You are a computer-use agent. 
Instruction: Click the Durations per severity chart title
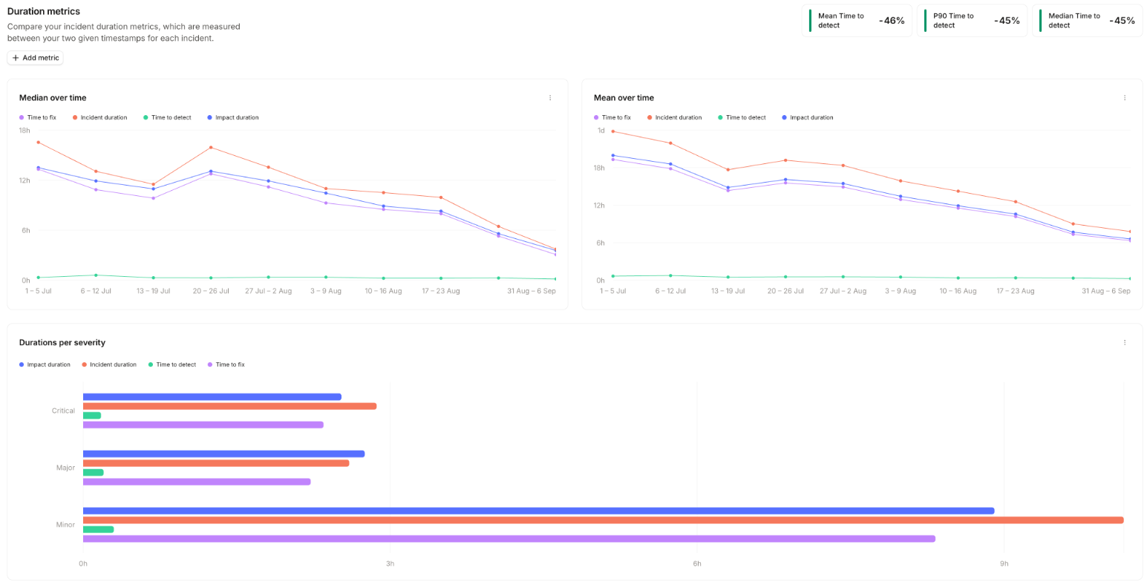click(62, 343)
